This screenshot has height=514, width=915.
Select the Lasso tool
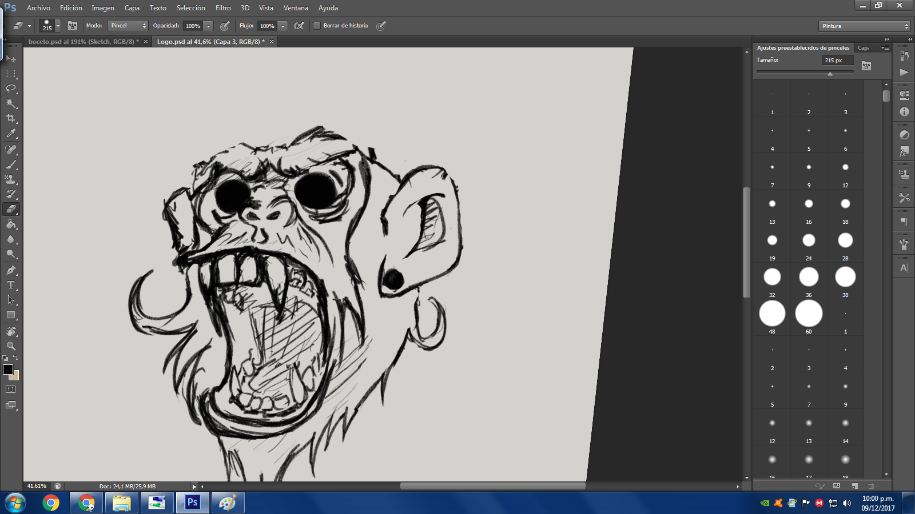(x=11, y=89)
